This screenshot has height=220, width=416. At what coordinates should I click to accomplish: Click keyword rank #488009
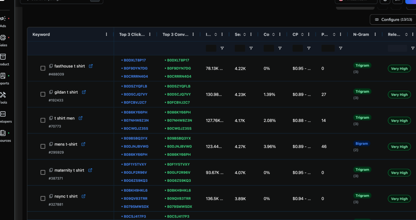tap(56, 74)
